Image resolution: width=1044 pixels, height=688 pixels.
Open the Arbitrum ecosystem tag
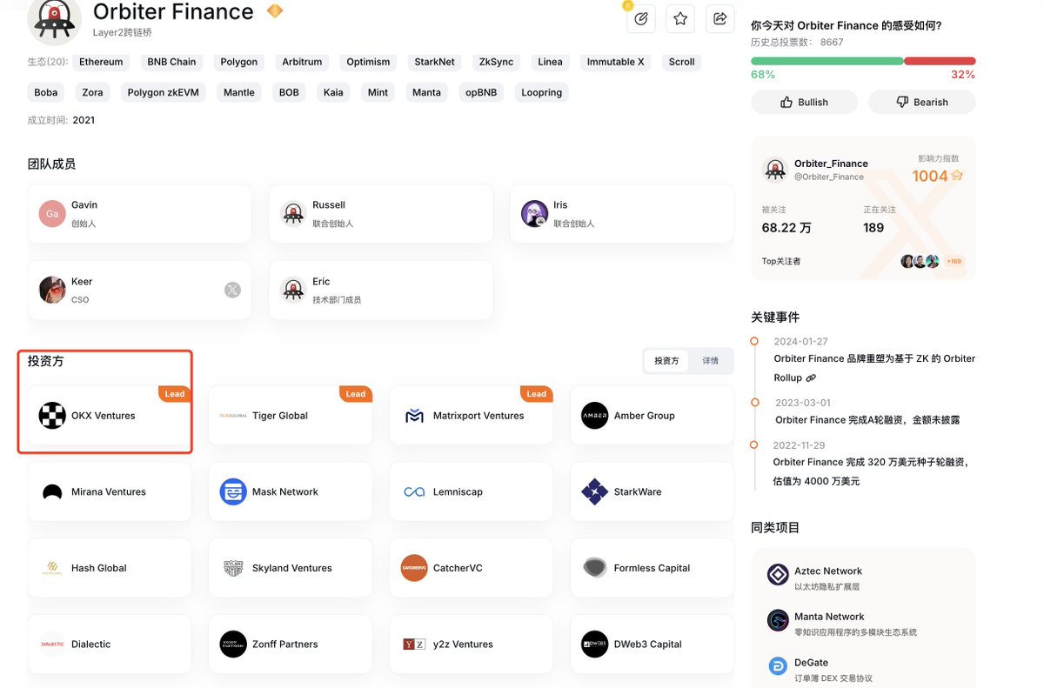click(x=302, y=62)
